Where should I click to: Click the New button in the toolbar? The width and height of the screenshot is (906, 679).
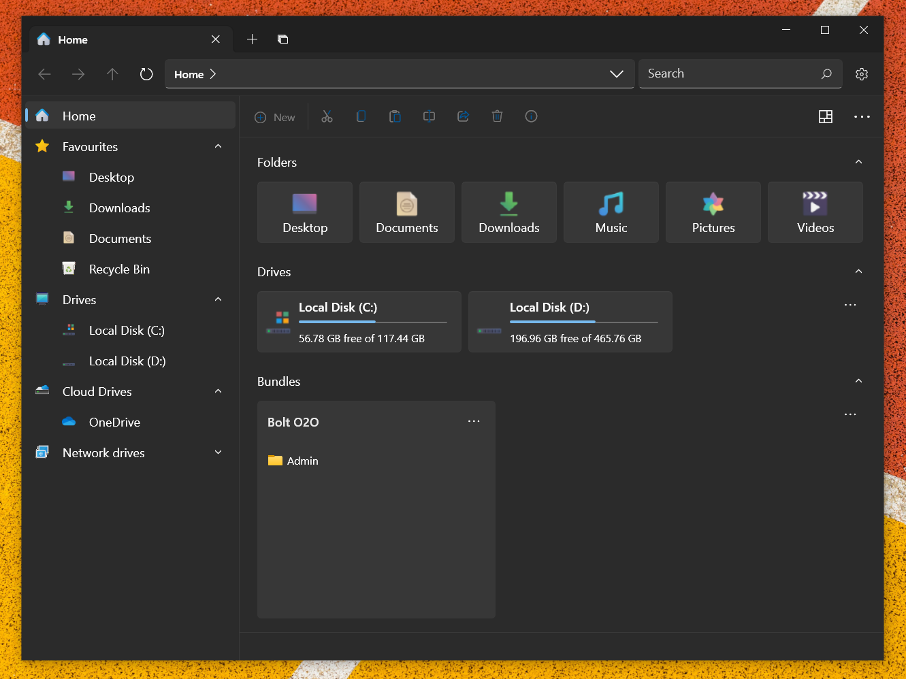(275, 116)
